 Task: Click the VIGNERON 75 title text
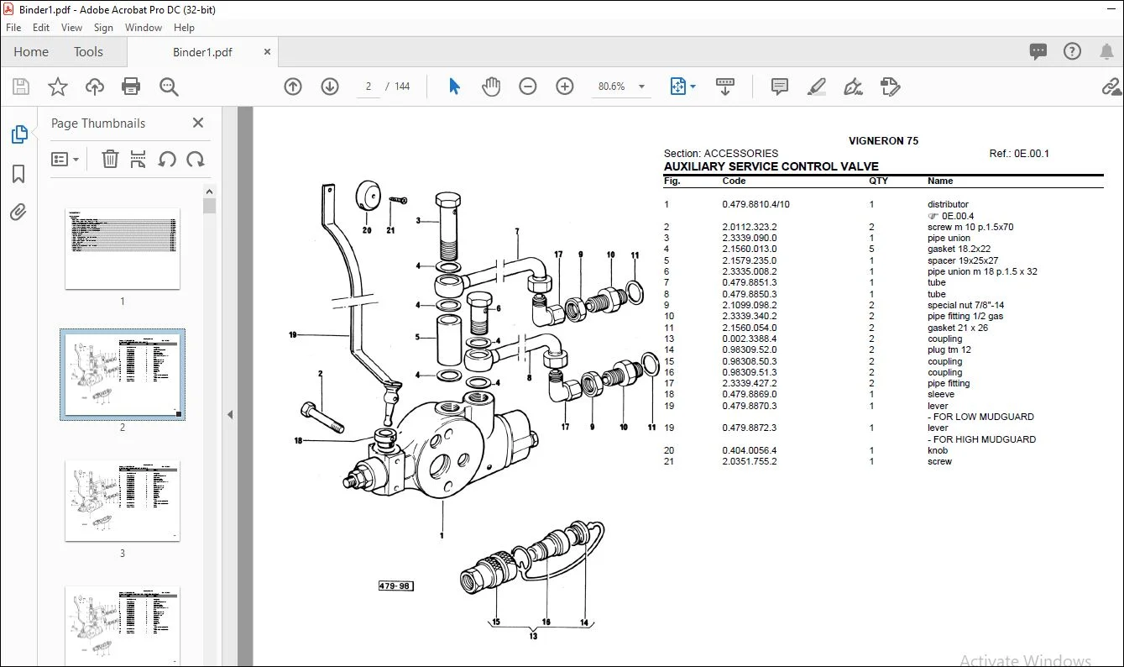click(883, 141)
